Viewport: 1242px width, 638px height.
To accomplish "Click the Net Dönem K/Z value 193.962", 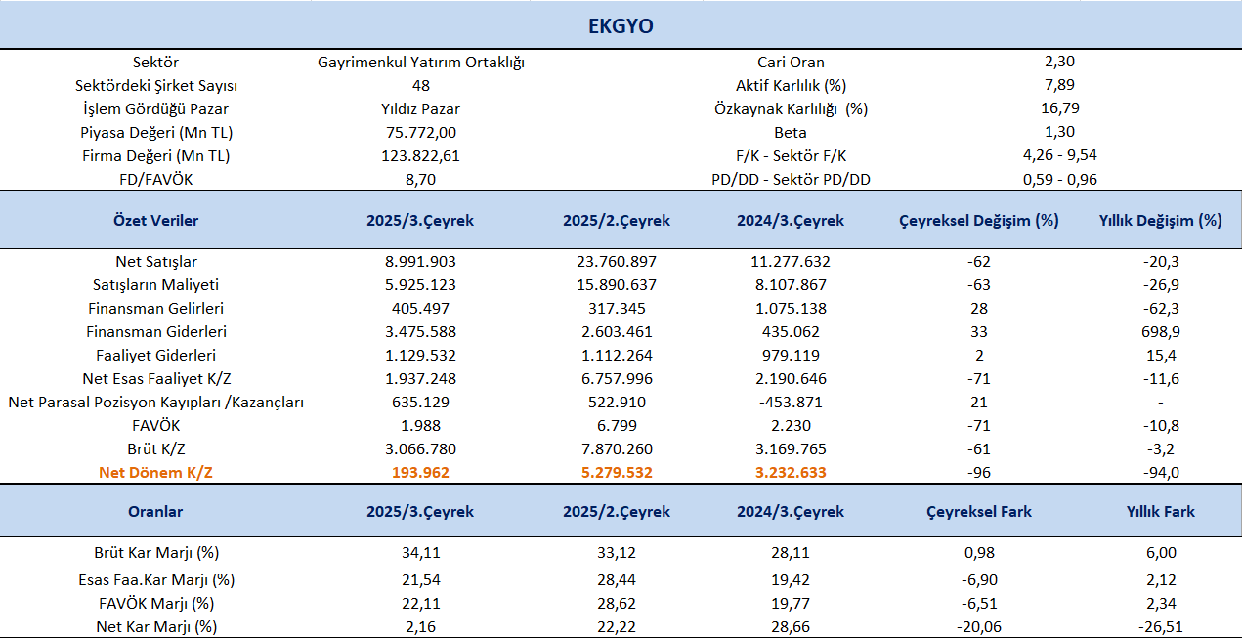I will click(x=420, y=473).
